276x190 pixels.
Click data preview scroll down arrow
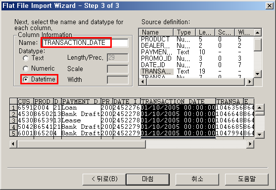[x=260, y=135]
